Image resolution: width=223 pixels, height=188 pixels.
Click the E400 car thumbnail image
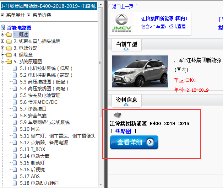pos(140,71)
